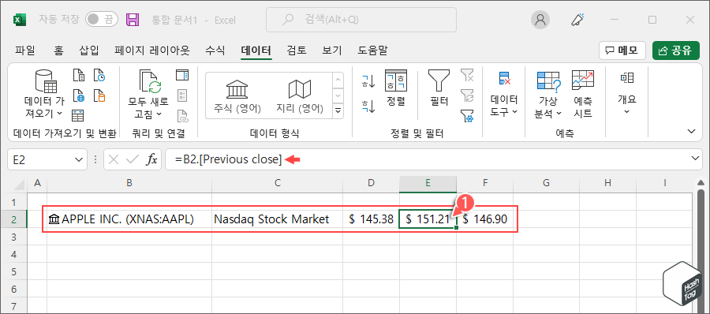The width and height of the screenshot is (710, 314).
Task: Select row 4 header
Action: [13, 254]
